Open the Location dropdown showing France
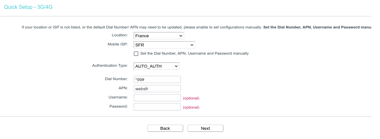 (x=159, y=36)
